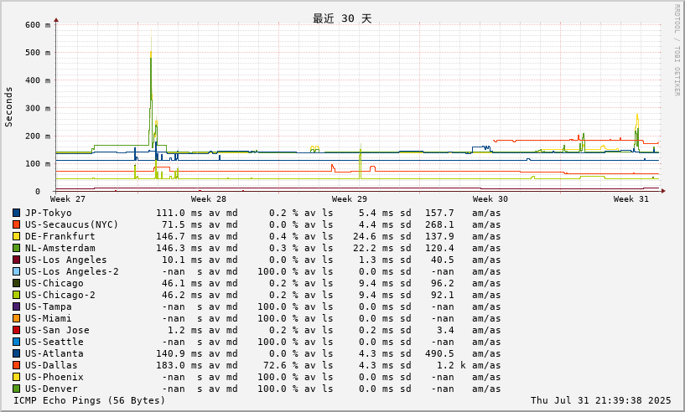The width and height of the screenshot is (685, 412).
Task: Click the '71.5 ms' median value
Action: (182, 224)
